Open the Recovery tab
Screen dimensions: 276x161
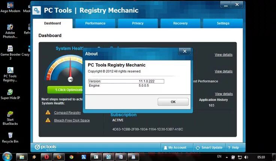180,23
